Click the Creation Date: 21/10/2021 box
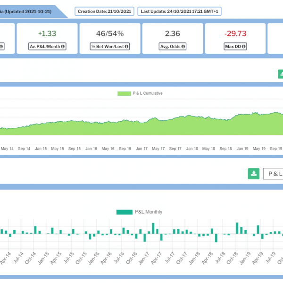 click(104, 11)
